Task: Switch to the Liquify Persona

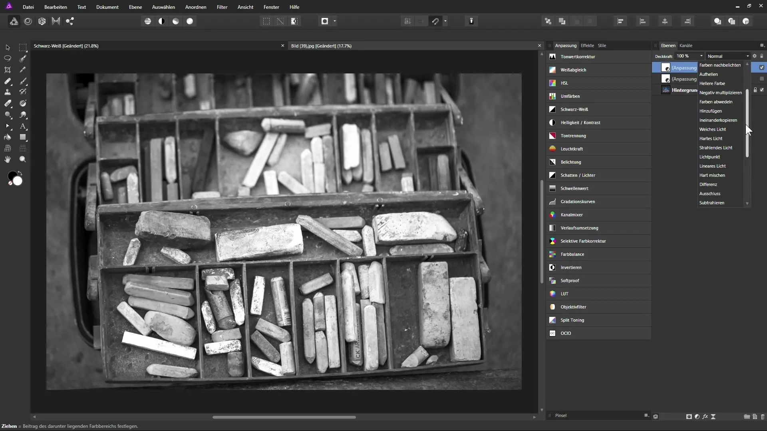Action: [x=28, y=21]
